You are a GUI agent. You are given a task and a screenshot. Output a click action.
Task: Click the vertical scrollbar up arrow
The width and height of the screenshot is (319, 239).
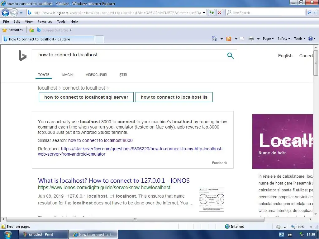(316, 47)
